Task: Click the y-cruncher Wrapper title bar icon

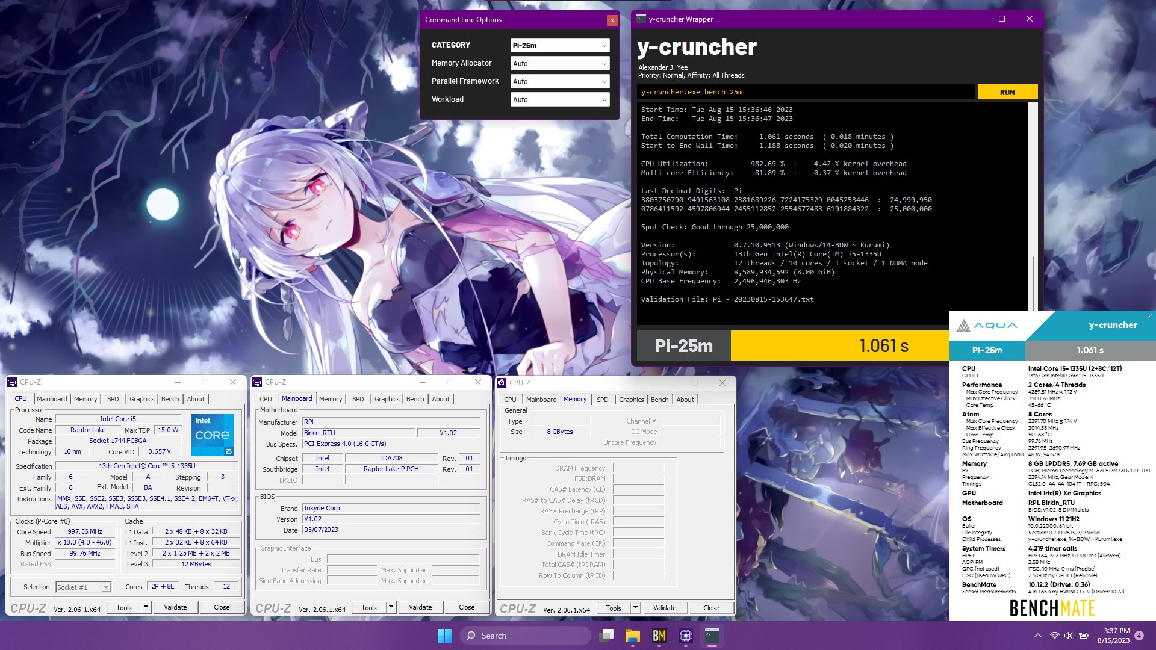Action: point(641,19)
